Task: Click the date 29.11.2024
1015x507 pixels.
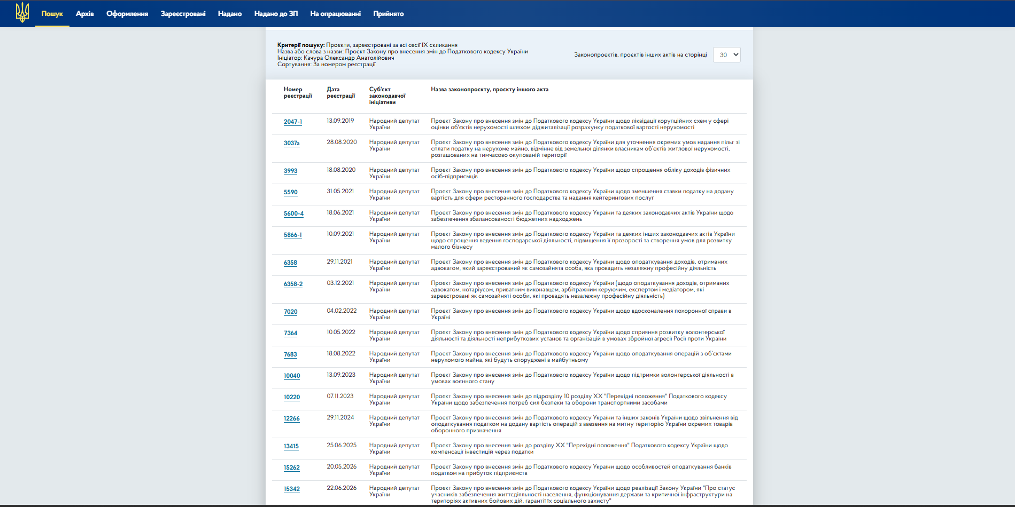Action: (340, 417)
